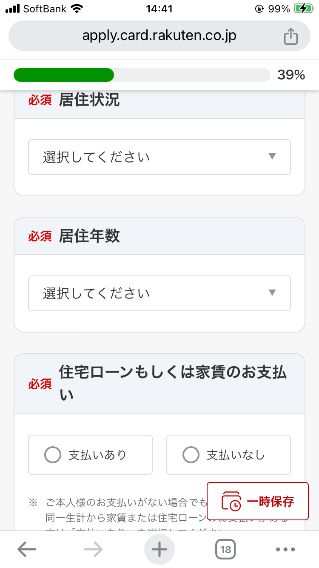The width and height of the screenshot is (319, 568).
Task: Select the 支払いあり radio button
Action: pyautogui.click(x=53, y=455)
